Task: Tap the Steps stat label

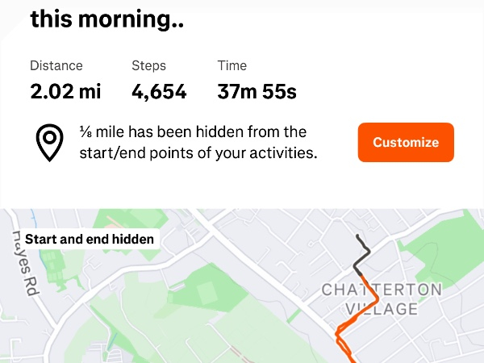Action: point(148,65)
